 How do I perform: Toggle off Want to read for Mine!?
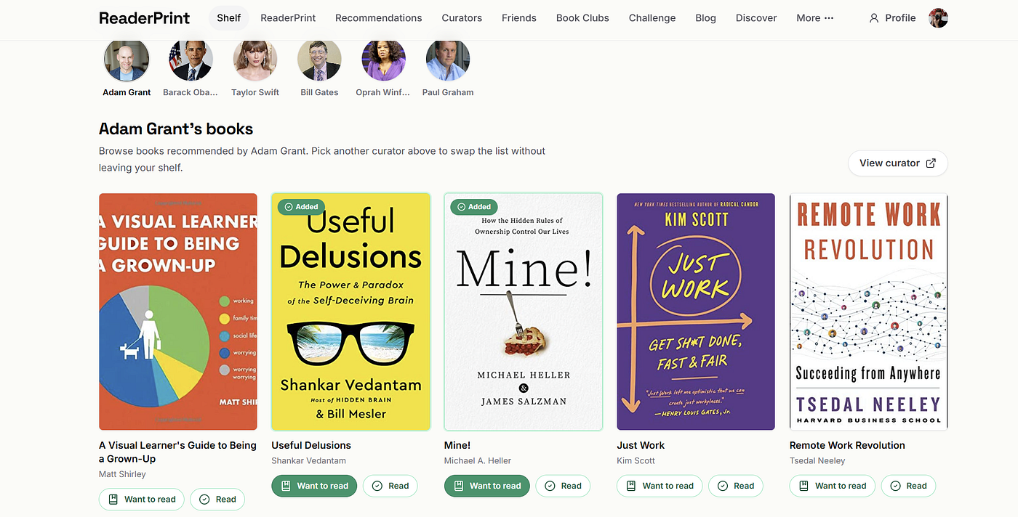[x=487, y=486]
